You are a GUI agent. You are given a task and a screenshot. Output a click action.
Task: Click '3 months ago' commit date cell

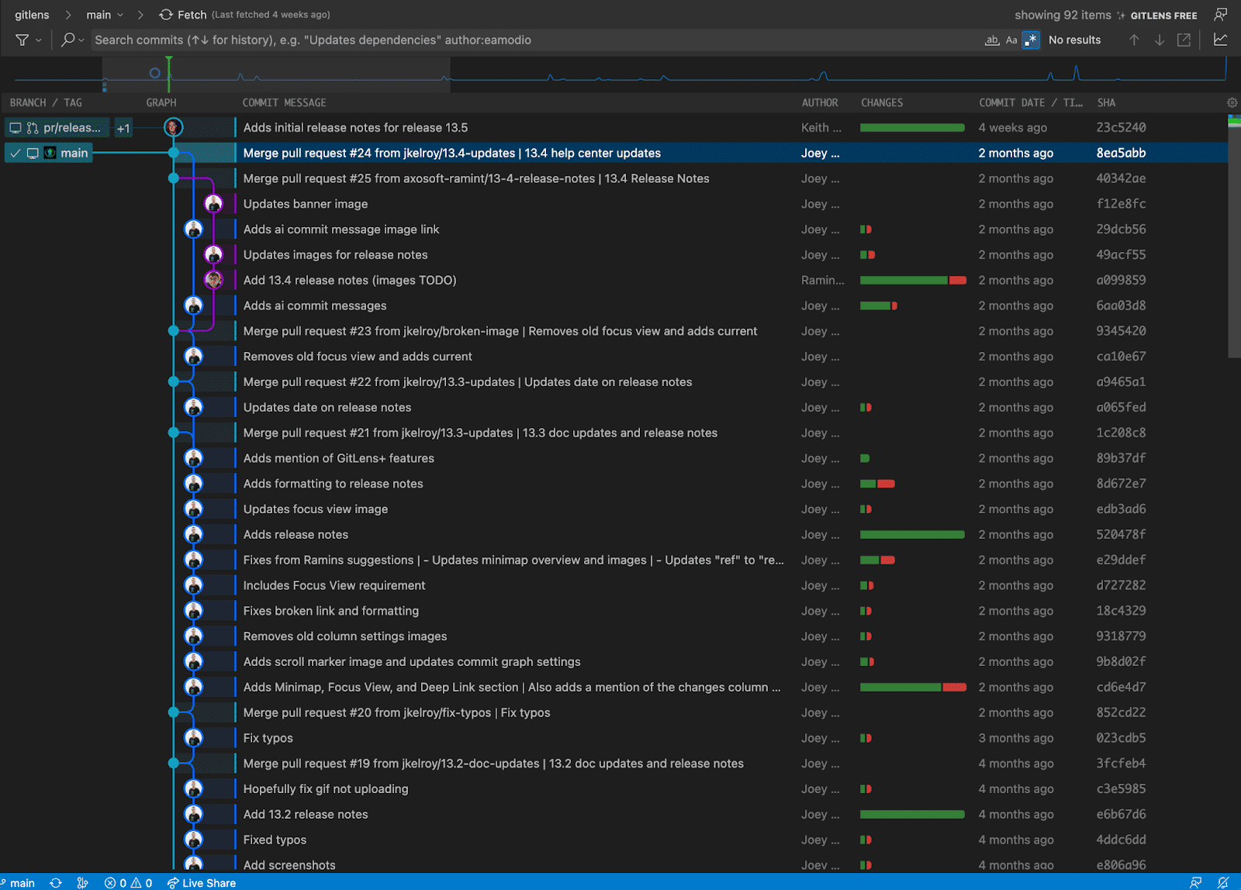pyautogui.click(x=1016, y=738)
